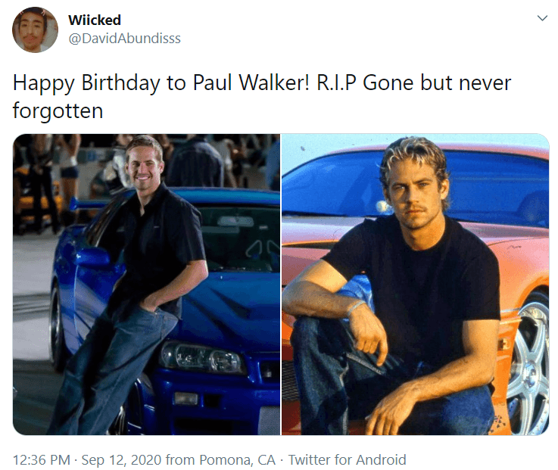Click the word forgotten in tweet text
The width and height of the screenshot is (558, 470).
58,110
